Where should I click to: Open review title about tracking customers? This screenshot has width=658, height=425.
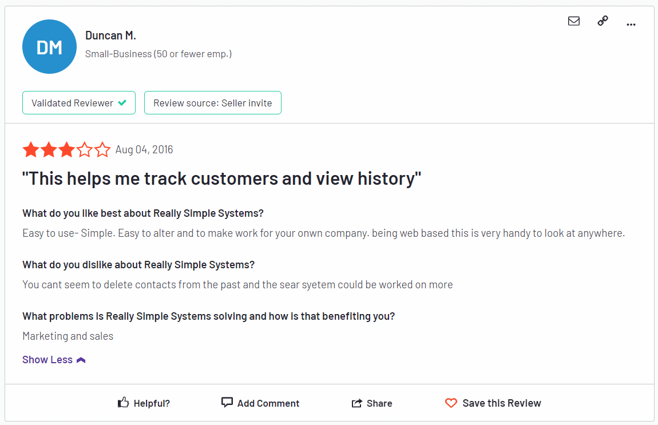coord(221,178)
